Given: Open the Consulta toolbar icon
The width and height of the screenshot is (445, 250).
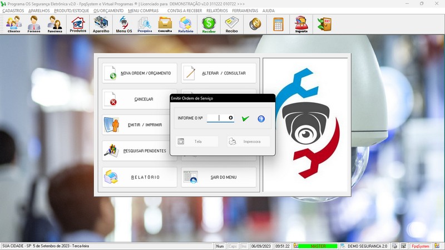Looking at the screenshot, I should (165, 24).
